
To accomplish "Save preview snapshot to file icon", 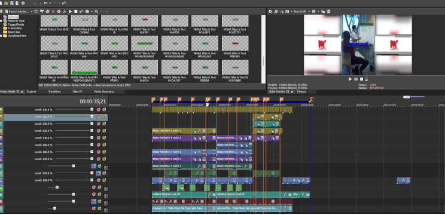I will (328, 11).
